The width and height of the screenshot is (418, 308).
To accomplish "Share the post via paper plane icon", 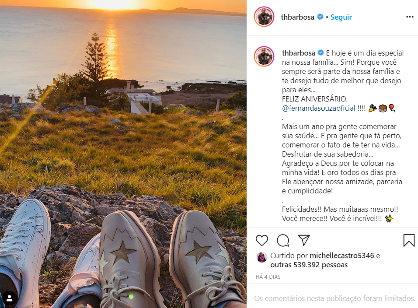I will [303, 240].
